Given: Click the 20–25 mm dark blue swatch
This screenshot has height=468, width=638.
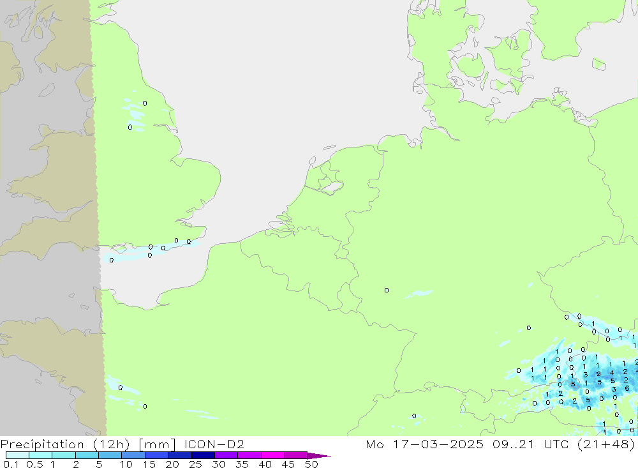Looking at the screenshot, I should (179, 455).
